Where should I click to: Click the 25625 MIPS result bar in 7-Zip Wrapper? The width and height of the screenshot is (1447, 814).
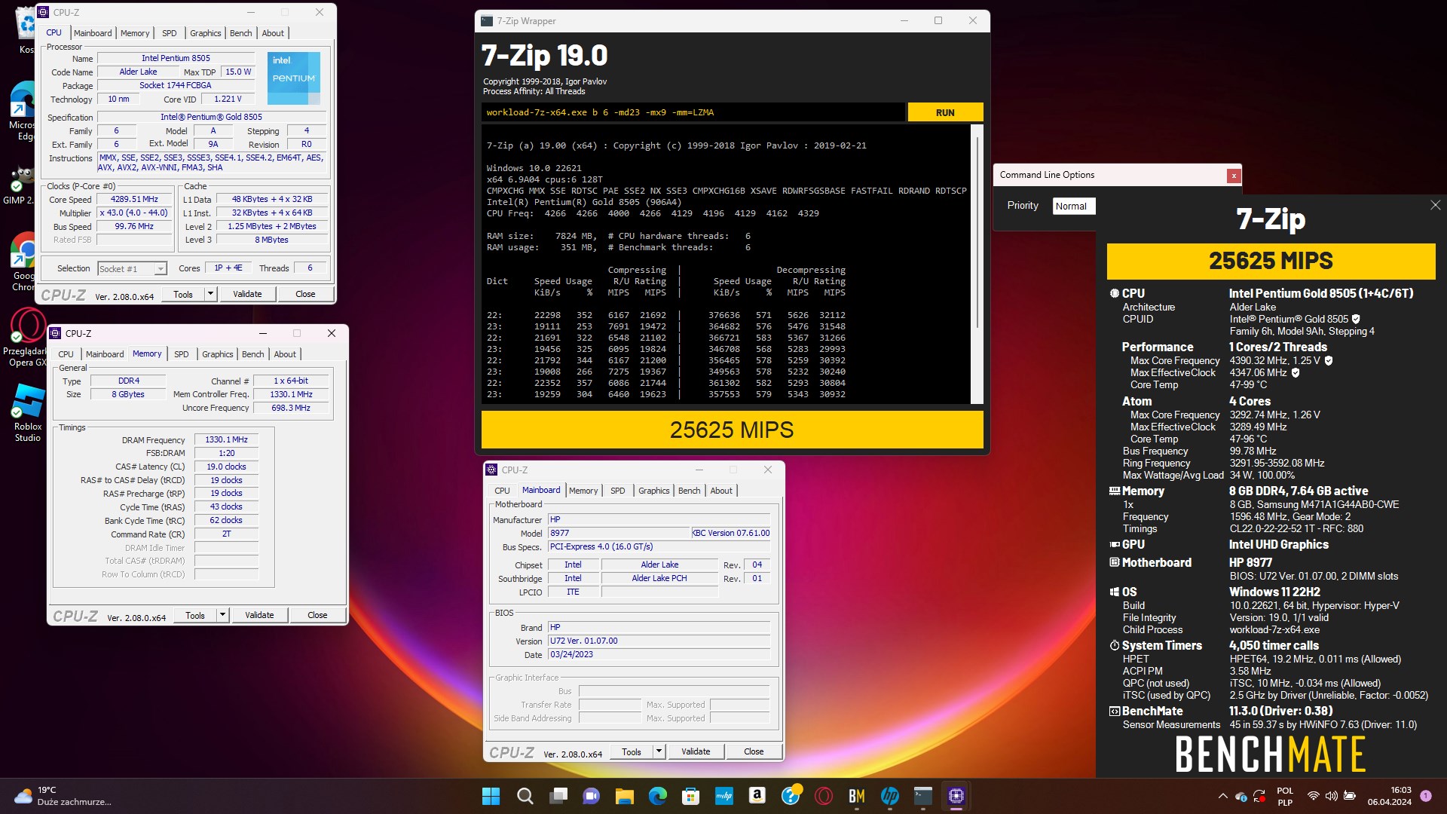click(732, 430)
